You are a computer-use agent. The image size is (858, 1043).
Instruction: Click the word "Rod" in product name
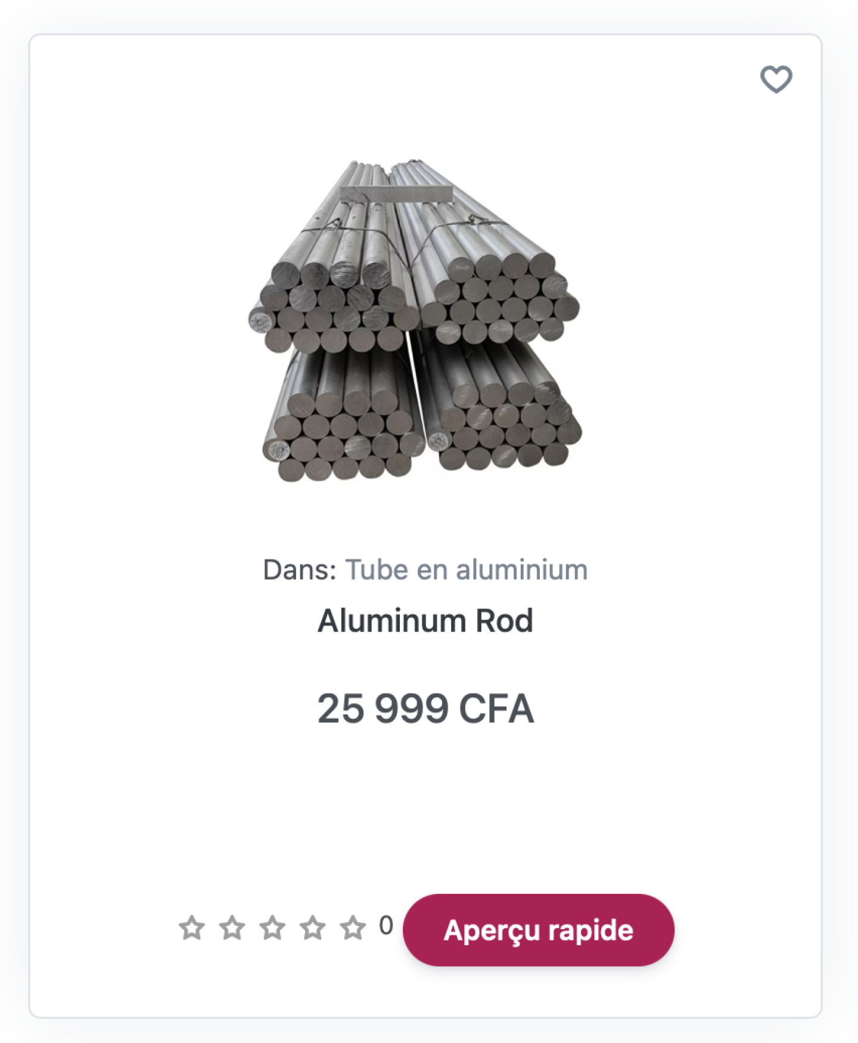tap(504, 621)
